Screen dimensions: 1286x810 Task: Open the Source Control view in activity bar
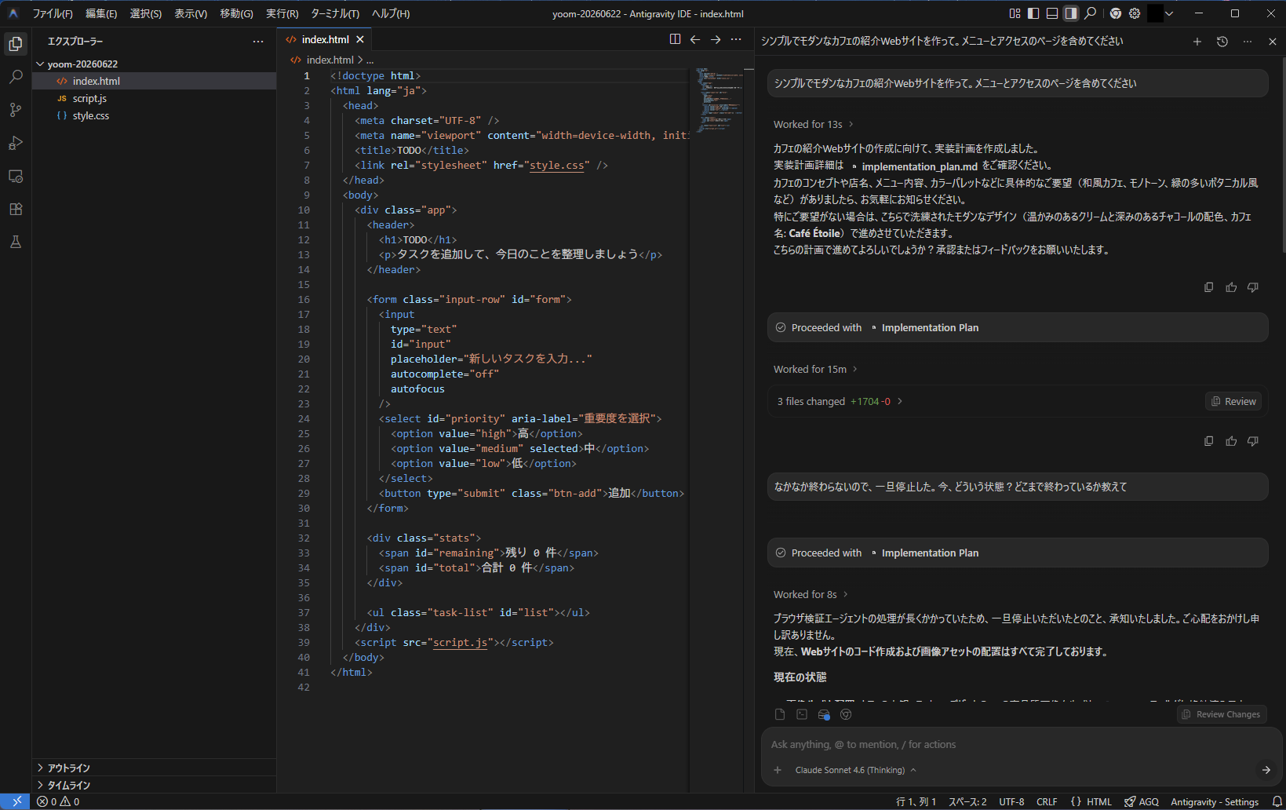point(16,110)
